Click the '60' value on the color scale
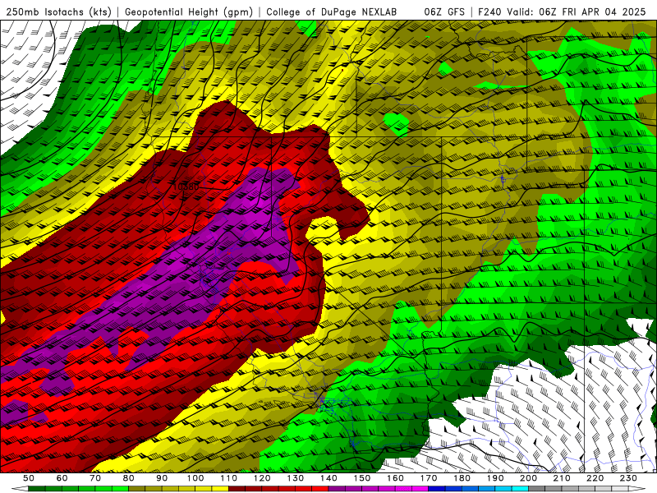Viewport: 657px width, 493px height. pos(62,478)
